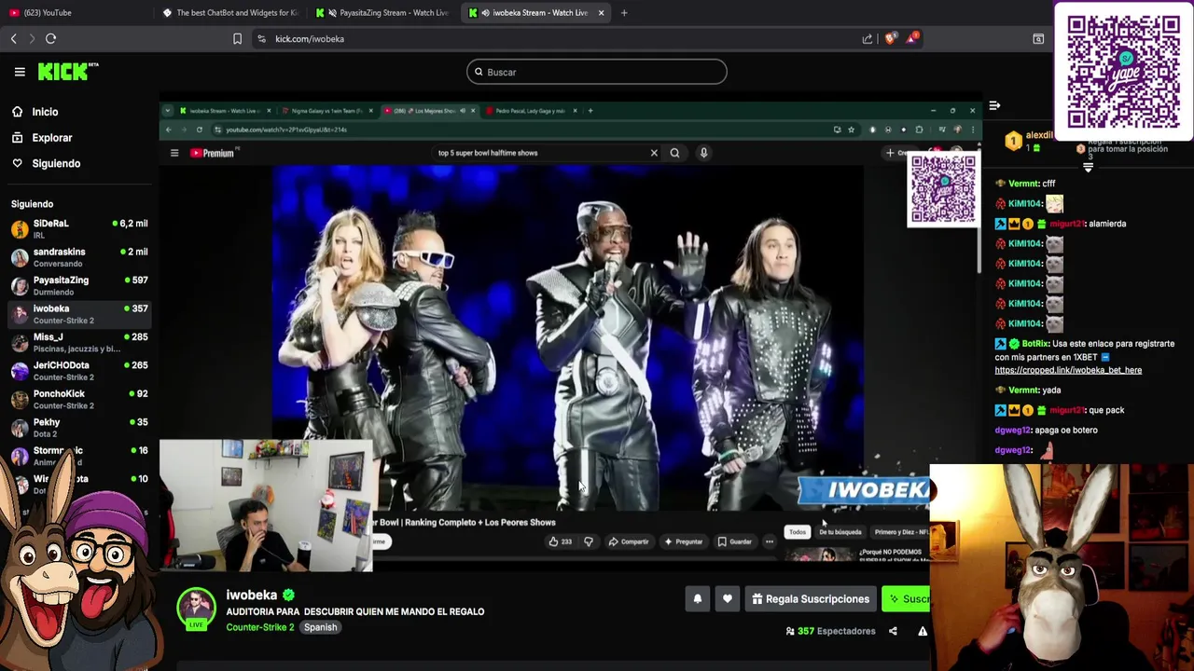Click Preguntar under the YouTube video
This screenshot has width=1194, height=671.
[x=683, y=541]
